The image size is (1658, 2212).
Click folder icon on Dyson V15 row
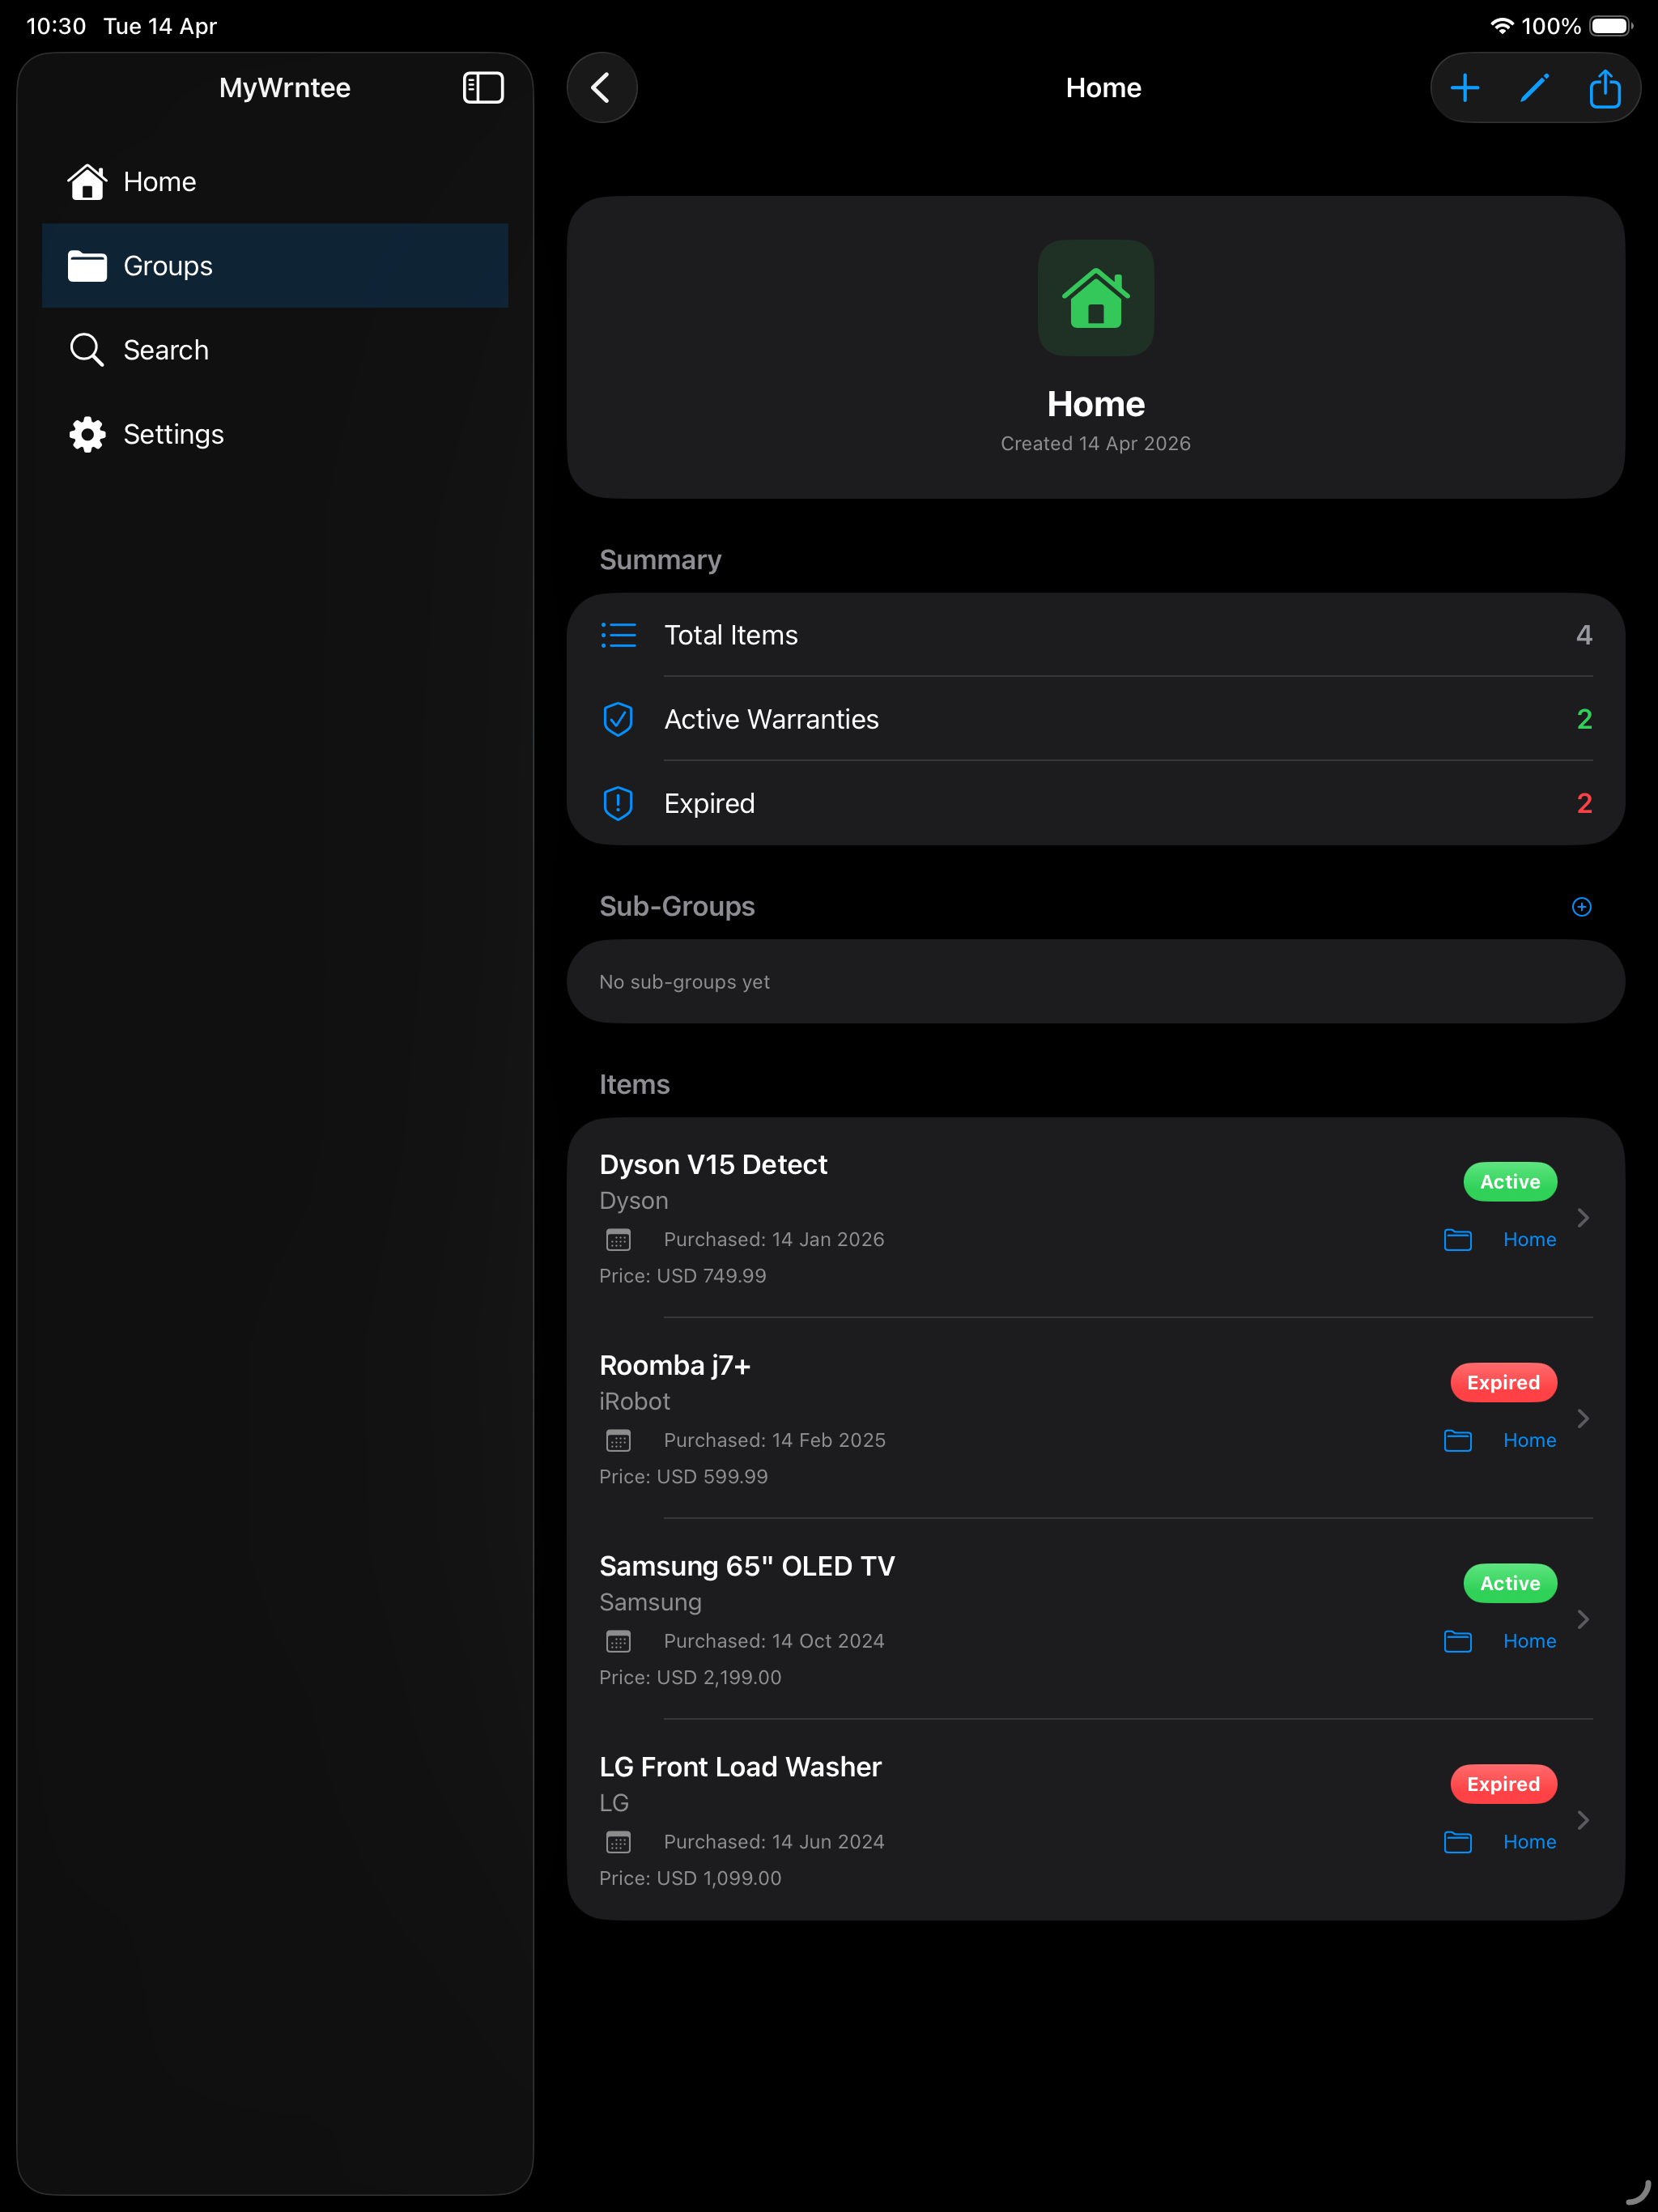pos(1458,1240)
